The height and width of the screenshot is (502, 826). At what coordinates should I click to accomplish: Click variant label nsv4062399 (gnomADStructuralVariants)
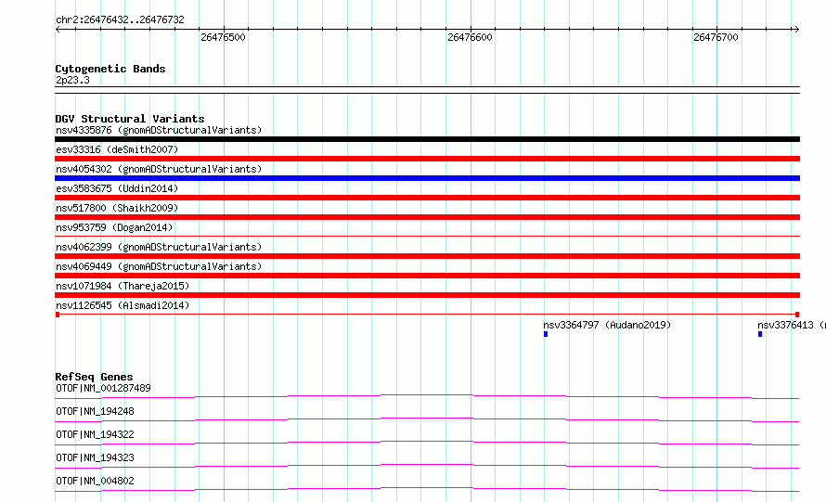pos(159,247)
